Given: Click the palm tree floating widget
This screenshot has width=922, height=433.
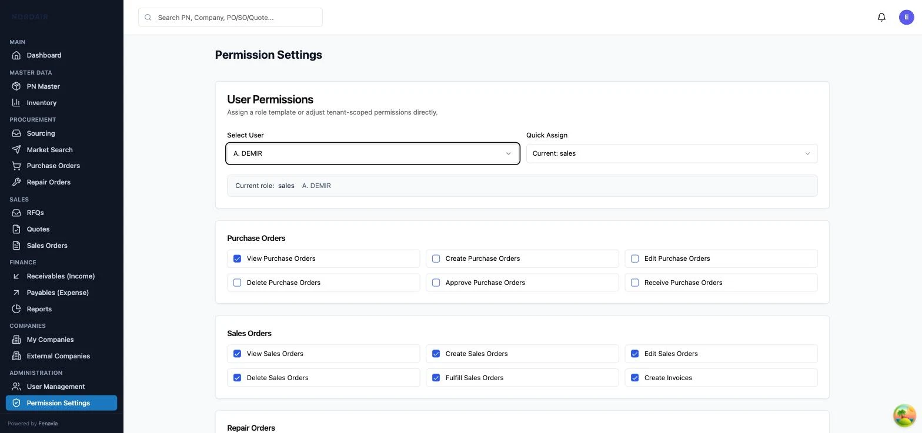Looking at the screenshot, I should [x=904, y=415].
